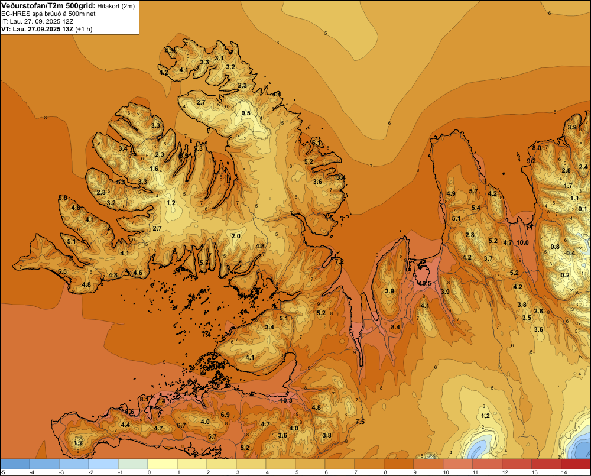The height and width of the screenshot is (476, 591).
Task: Click the color swatch between -3 and -2
Action: [x=74, y=464]
